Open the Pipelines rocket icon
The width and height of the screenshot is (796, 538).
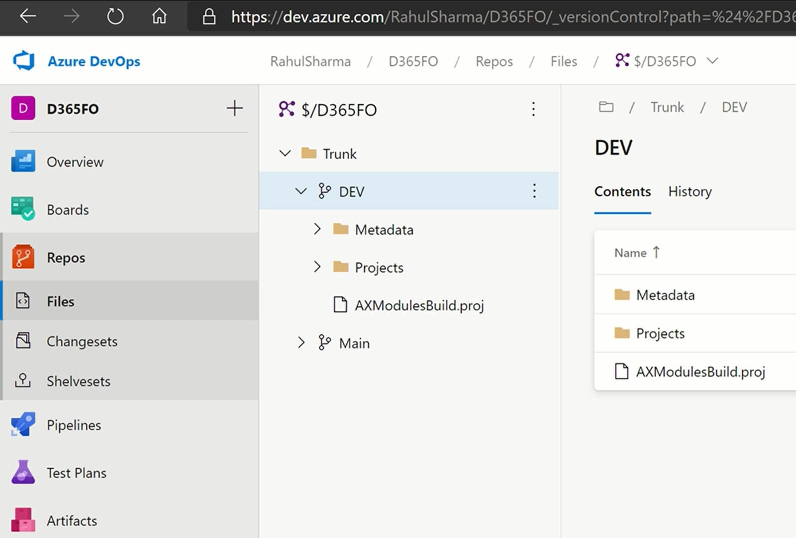[23, 425]
